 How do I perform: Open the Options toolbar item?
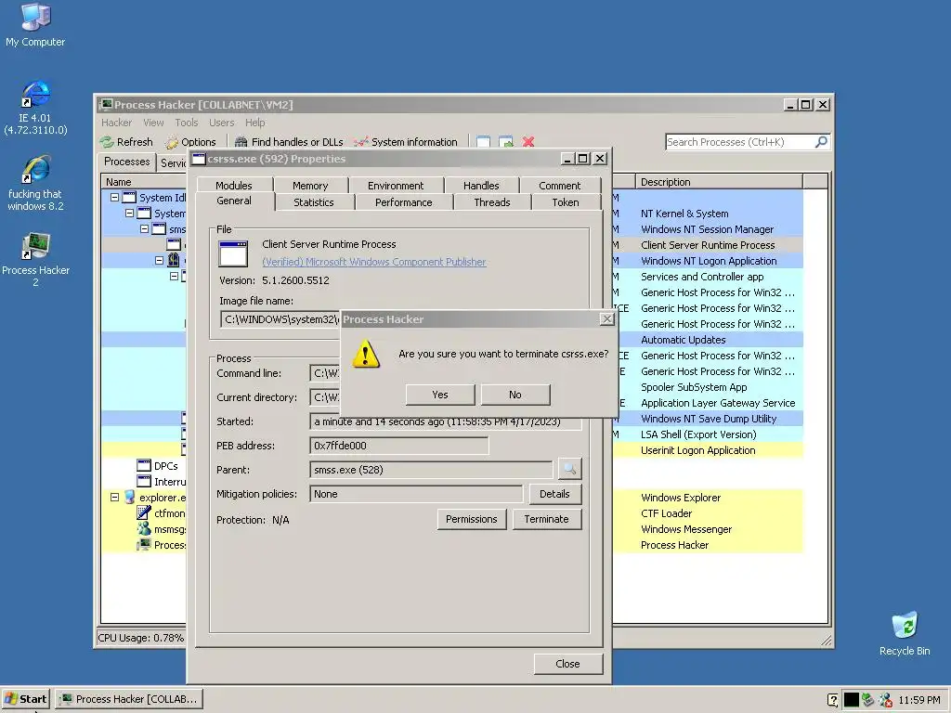pyautogui.click(x=190, y=142)
